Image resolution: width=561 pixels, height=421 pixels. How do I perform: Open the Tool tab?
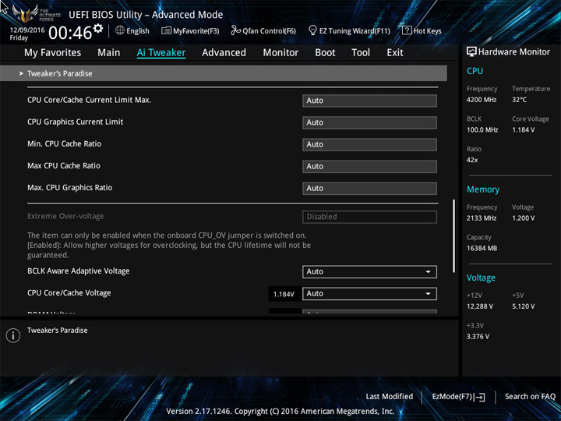pyautogui.click(x=361, y=53)
